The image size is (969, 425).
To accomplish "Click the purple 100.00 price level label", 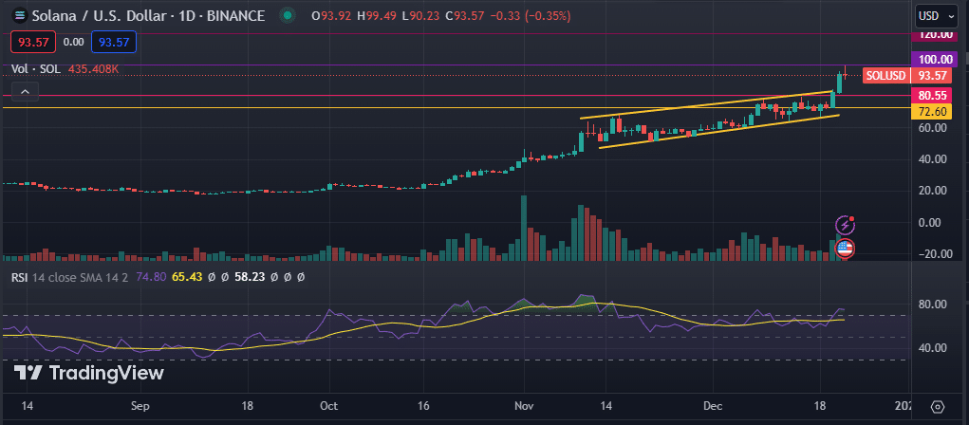I will point(929,59).
